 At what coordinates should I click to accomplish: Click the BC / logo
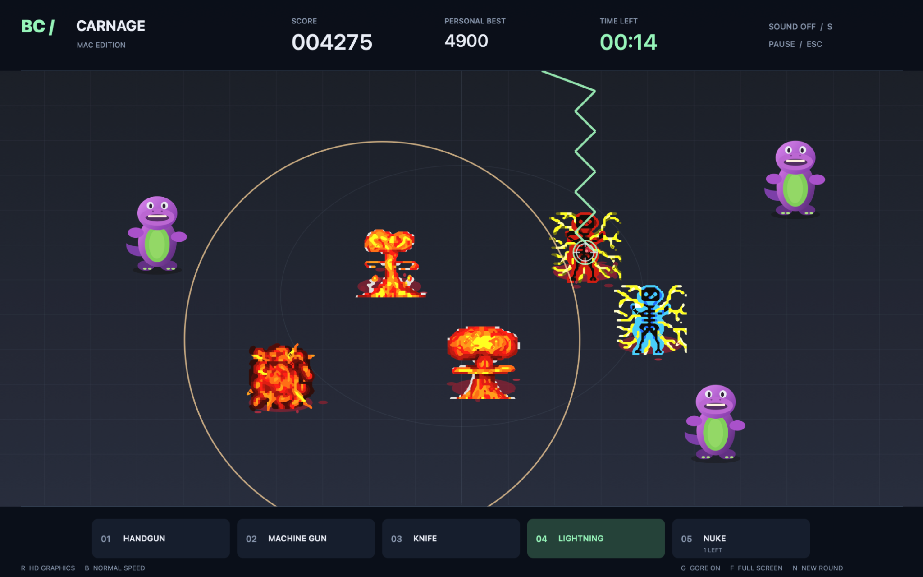point(38,27)
